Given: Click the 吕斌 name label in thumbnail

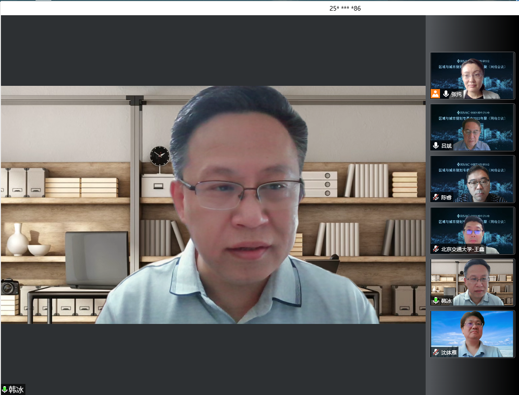Looking at the screenshot, I should (x=446, y=146).
